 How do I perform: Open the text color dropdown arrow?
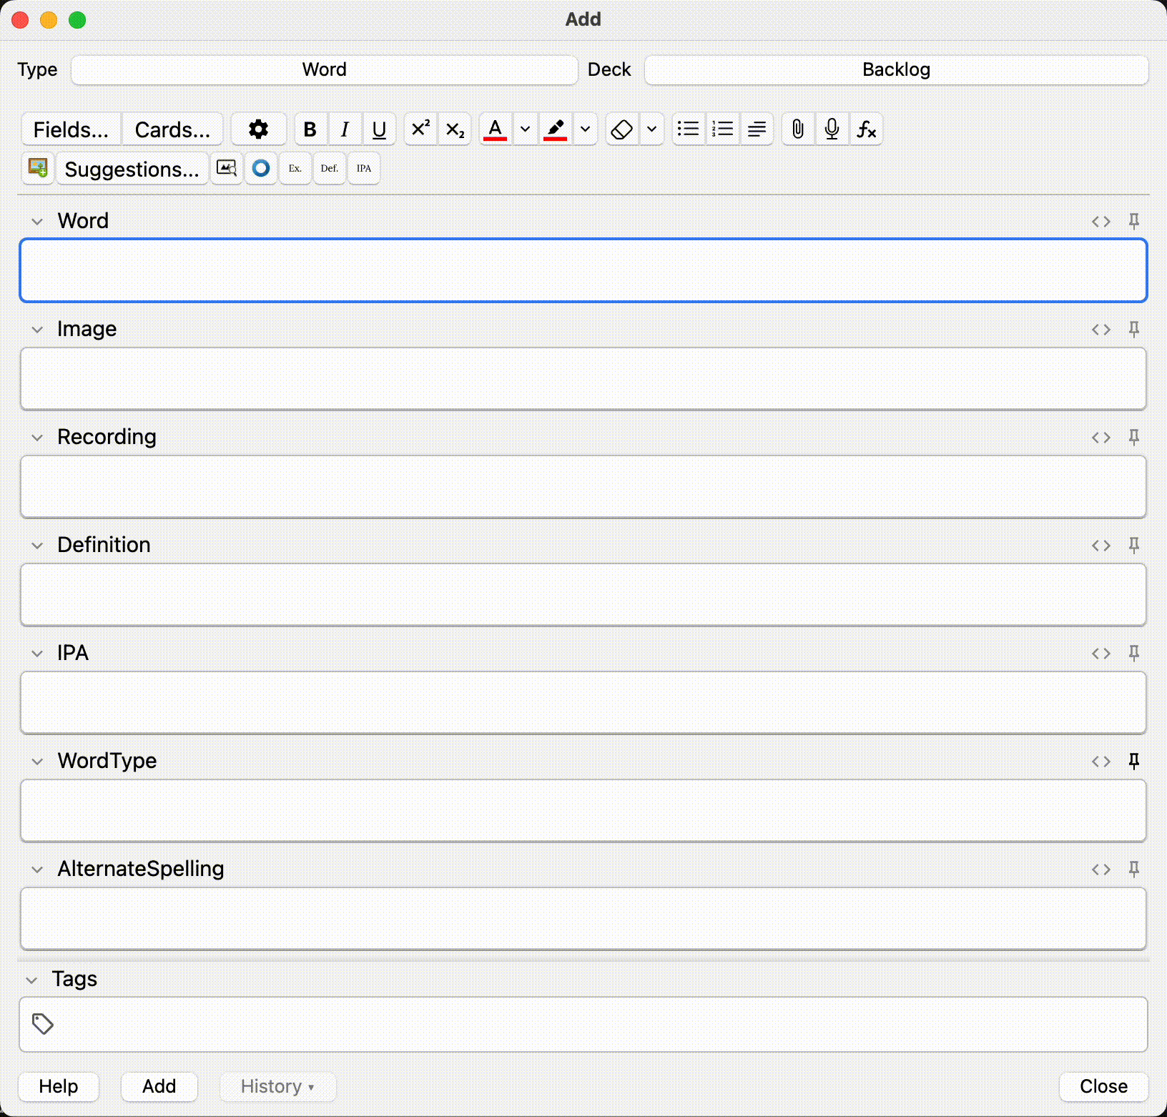coord(525,129)
